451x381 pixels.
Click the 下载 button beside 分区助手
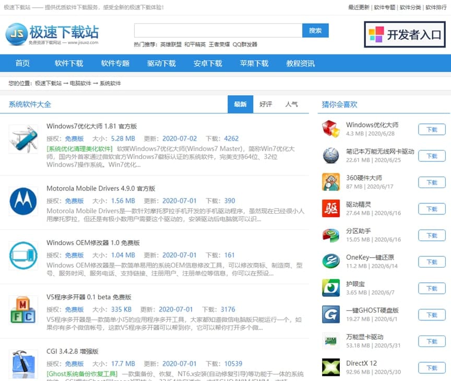point(432,235)
